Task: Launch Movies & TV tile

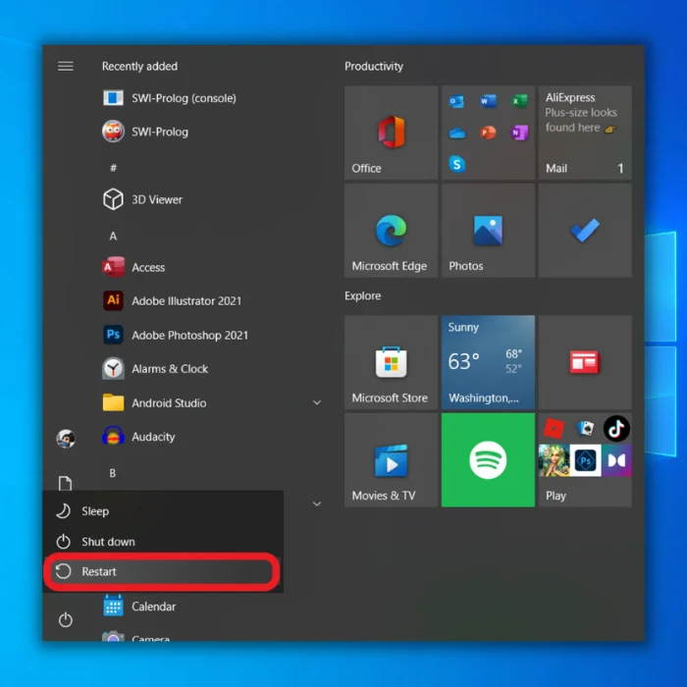Action: click(x=391, y=459)
